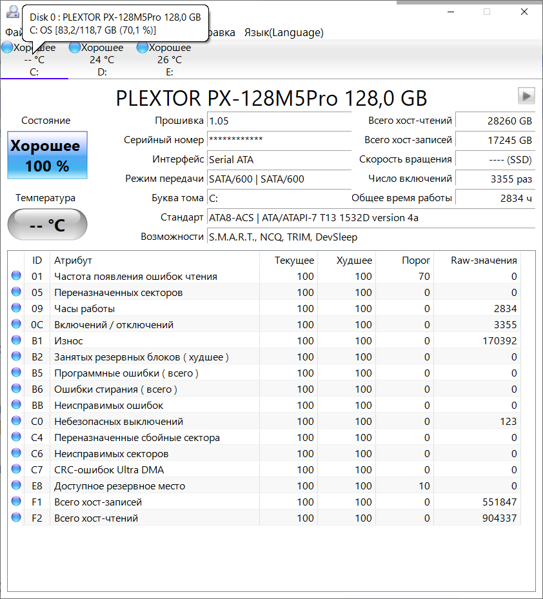Click the Атрибут column header
Screen dimensions: 543x599
coord(154,260)
